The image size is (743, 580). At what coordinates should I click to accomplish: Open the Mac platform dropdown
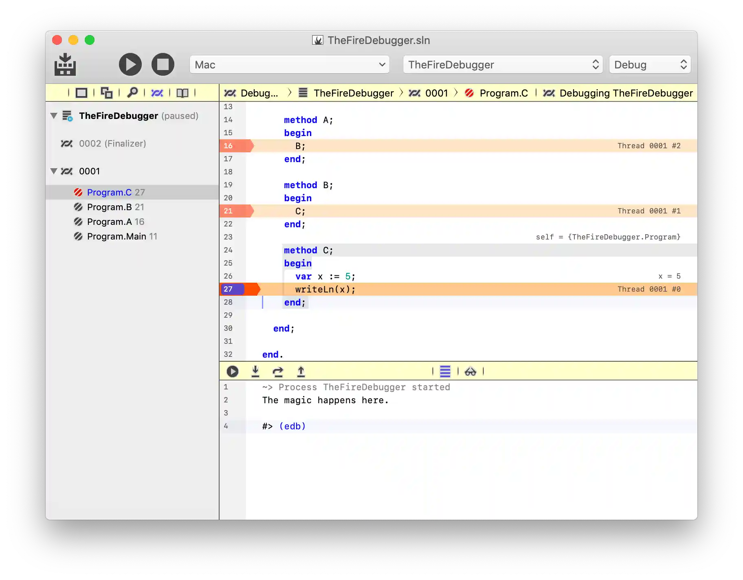[289, 65]
